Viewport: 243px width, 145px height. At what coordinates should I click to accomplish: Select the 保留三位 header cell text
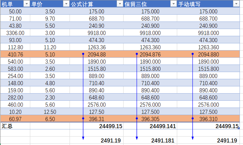click(x=136, y=4)
